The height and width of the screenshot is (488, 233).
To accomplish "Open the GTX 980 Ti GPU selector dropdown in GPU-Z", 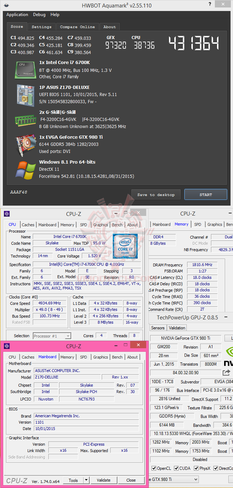I will (173, 479).
